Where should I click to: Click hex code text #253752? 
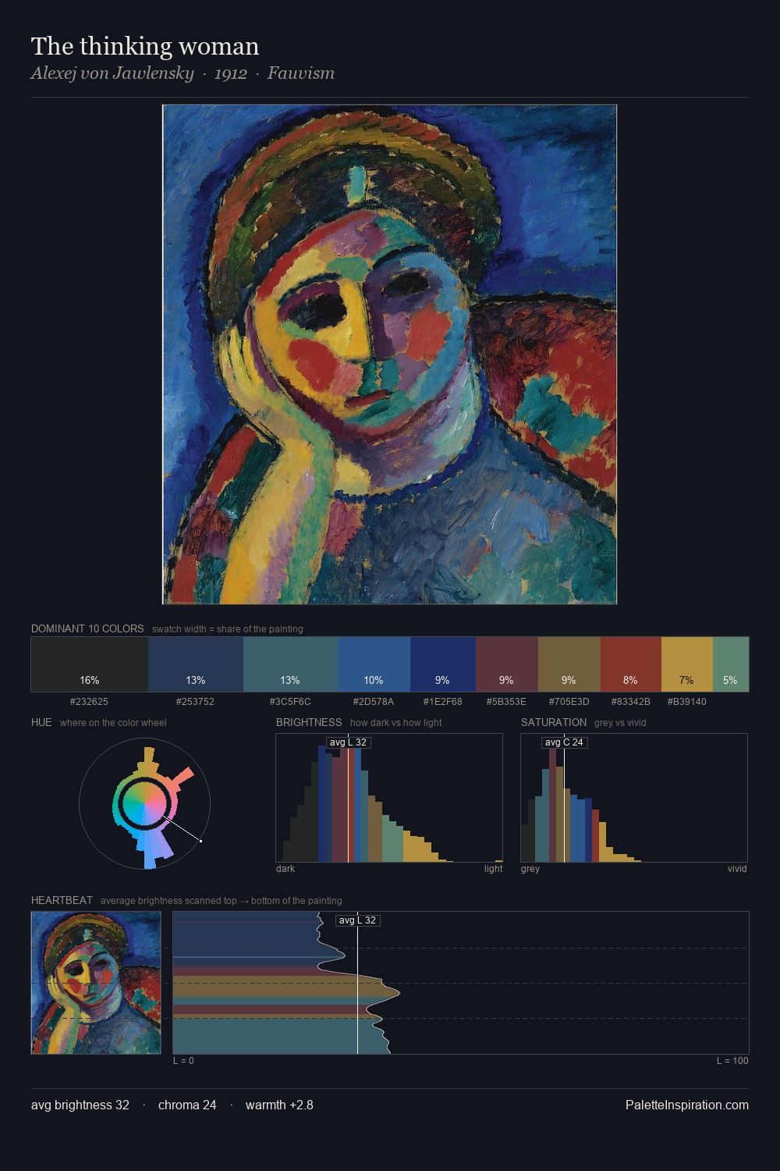(195, 702)
